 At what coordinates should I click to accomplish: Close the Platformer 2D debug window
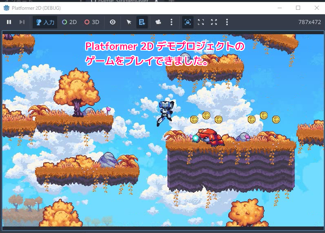(316, 8)
